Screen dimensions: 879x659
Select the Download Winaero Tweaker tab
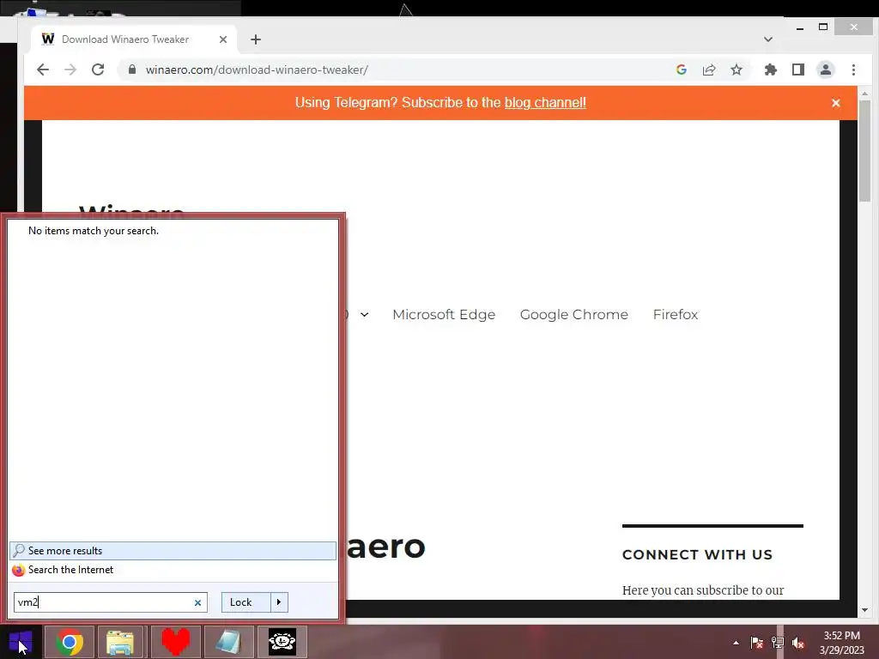135,39
